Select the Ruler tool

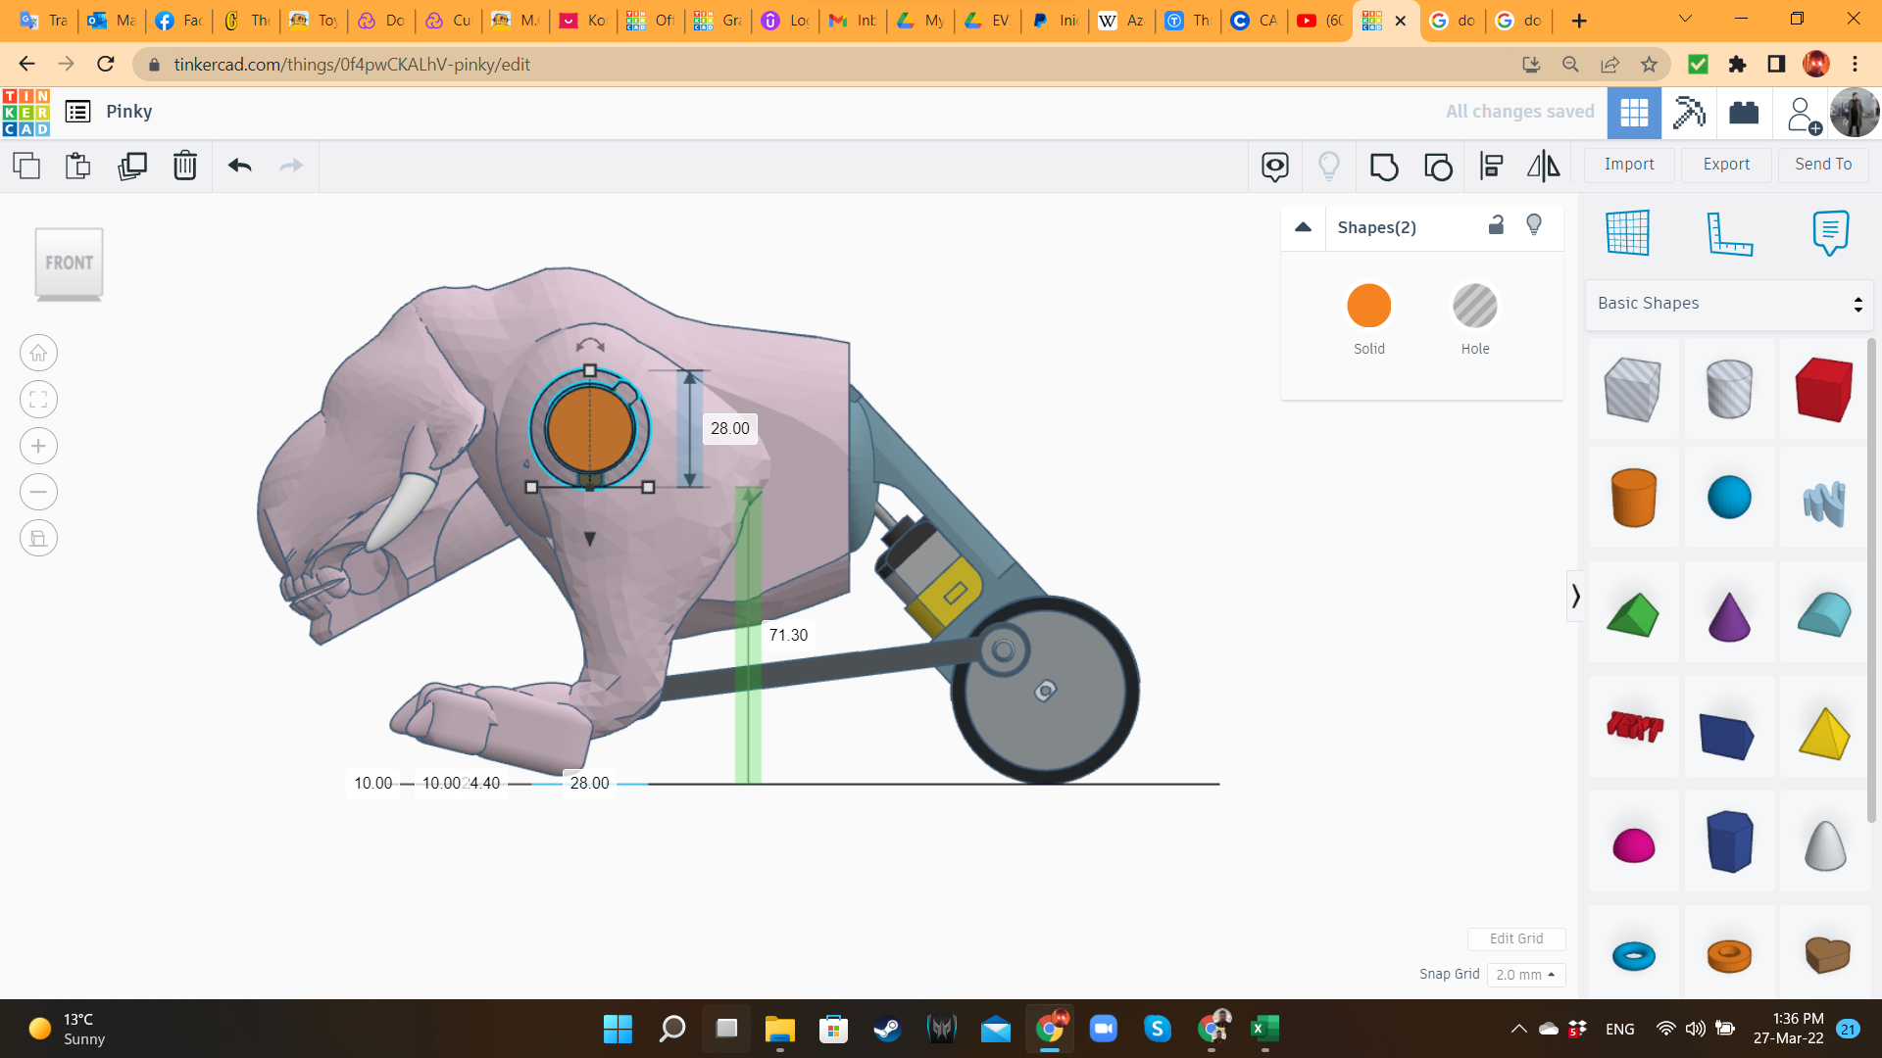coord(1729,233)
